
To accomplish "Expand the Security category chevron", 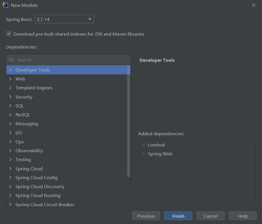I will click(x=10, y=97).
